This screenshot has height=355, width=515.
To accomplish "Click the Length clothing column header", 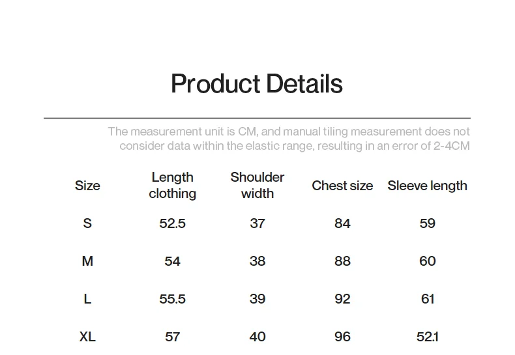I will click(x=173, y=186).
